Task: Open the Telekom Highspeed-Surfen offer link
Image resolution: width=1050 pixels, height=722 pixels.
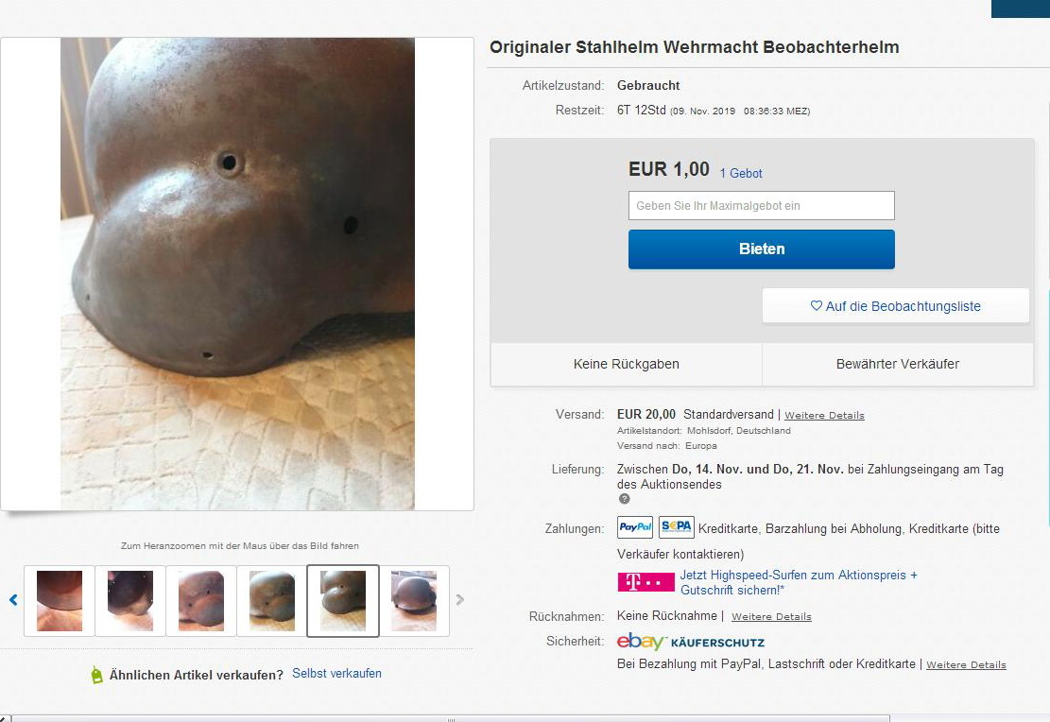Action: 799,583
